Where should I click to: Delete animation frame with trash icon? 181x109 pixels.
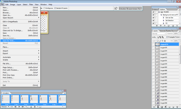coord(35,107)
